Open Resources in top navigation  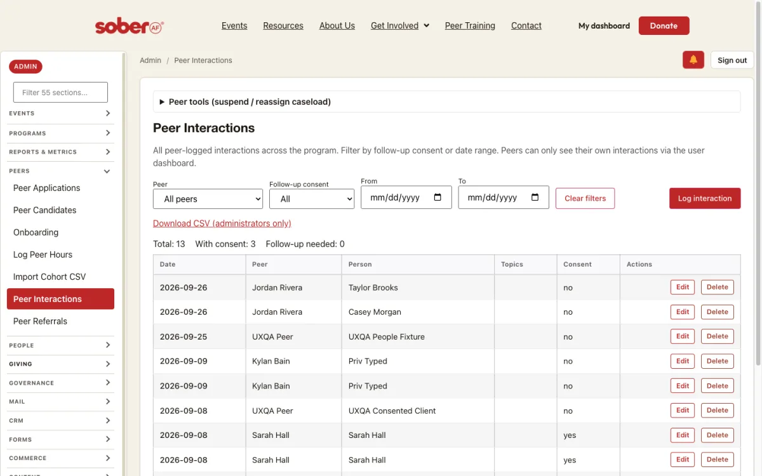(283, 26)
